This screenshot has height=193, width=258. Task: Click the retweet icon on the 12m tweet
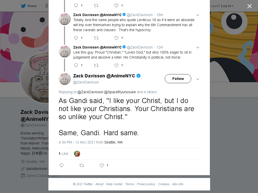coord(96,65)
